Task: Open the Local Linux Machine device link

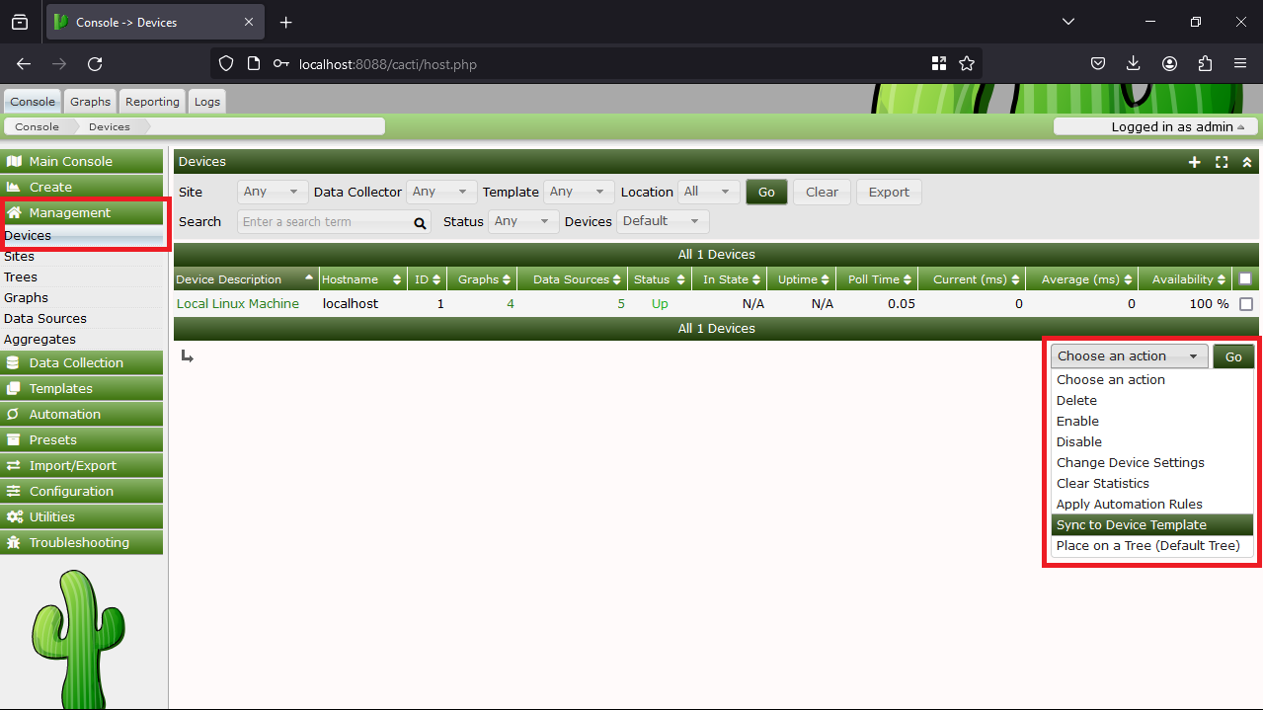Action: [238, 304]
